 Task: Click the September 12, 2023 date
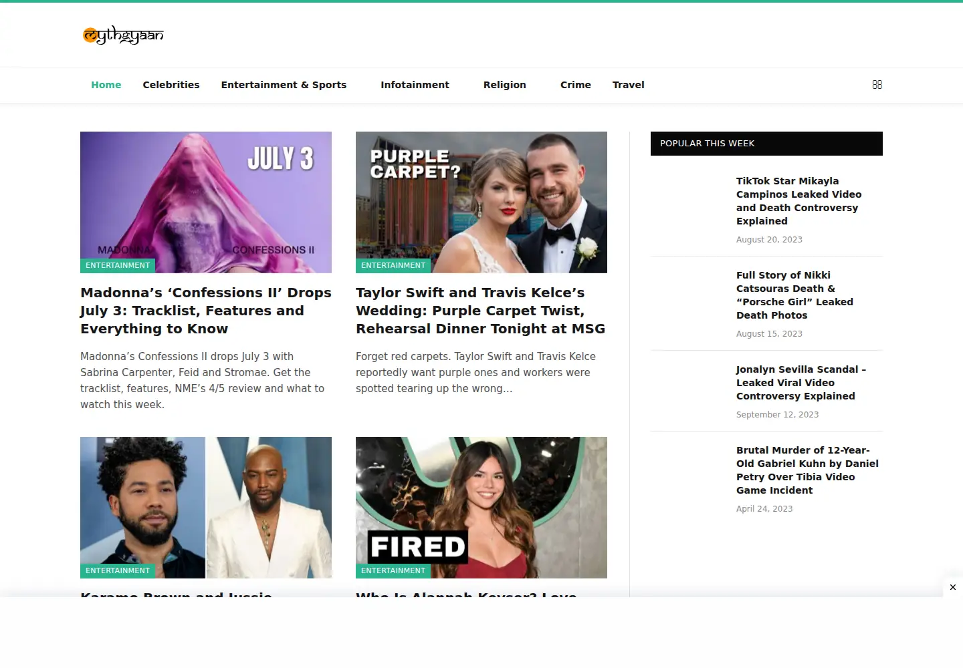tap(778, 415)
